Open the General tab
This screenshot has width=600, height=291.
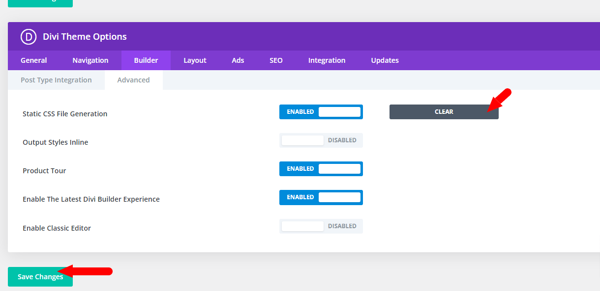34,60
